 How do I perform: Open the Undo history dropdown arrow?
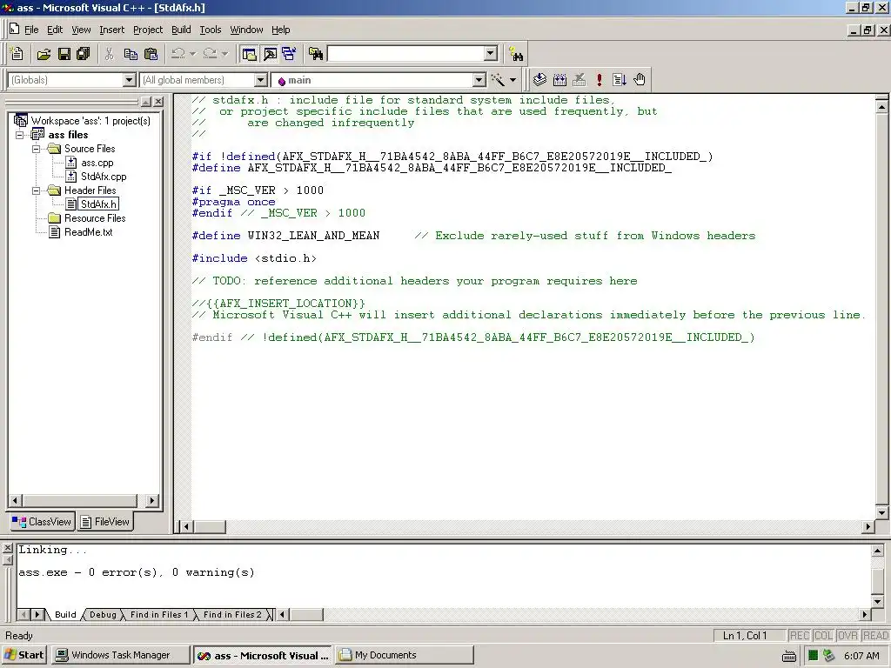pyautogui.click(x=192, y=54)
